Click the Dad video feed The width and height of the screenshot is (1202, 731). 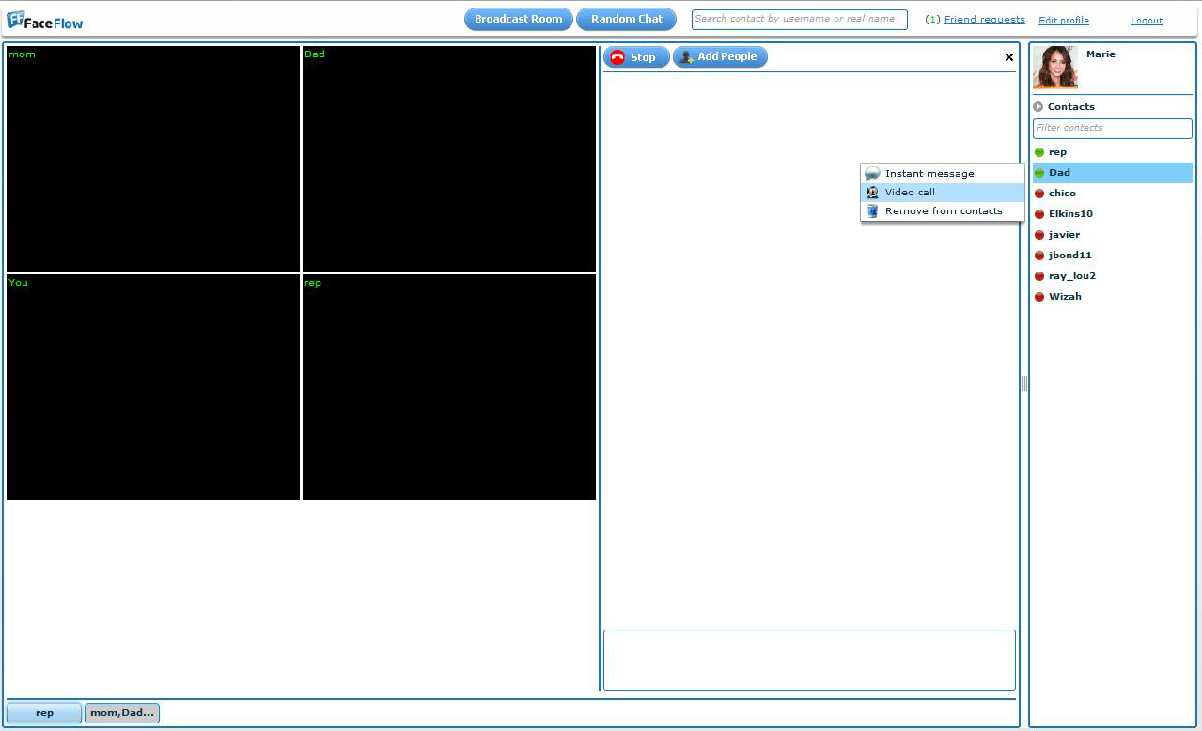click(x=449, y=159)
